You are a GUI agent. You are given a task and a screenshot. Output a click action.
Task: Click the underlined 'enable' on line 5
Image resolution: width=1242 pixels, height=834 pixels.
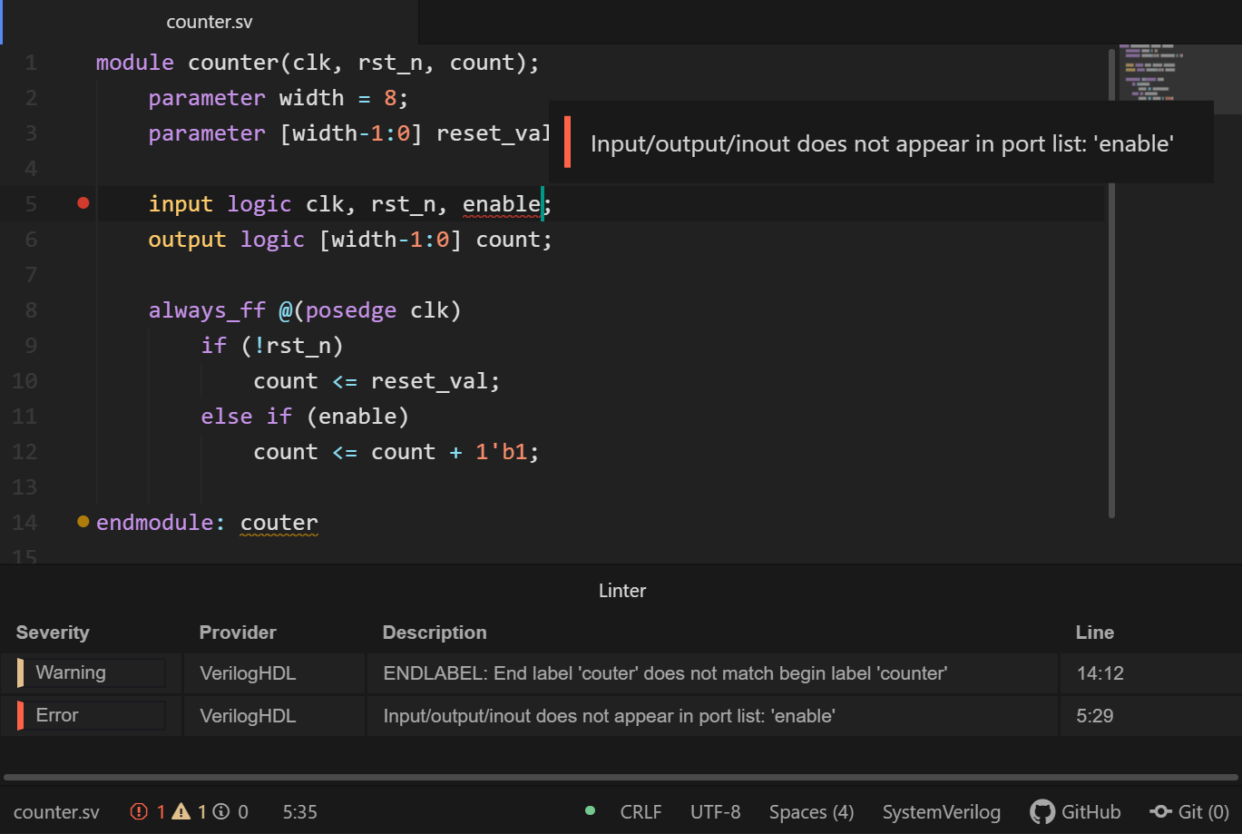[x=502, y=204]
